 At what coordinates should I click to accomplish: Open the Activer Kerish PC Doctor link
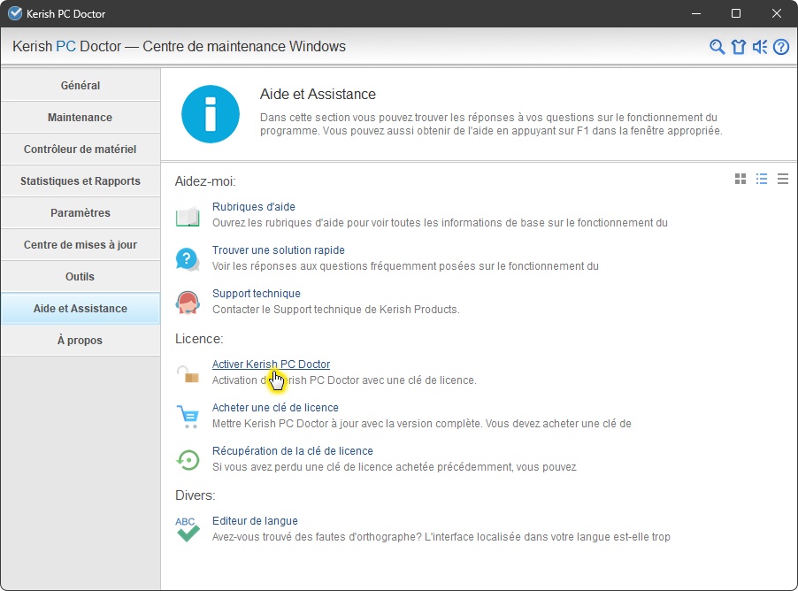pos(271,365)
